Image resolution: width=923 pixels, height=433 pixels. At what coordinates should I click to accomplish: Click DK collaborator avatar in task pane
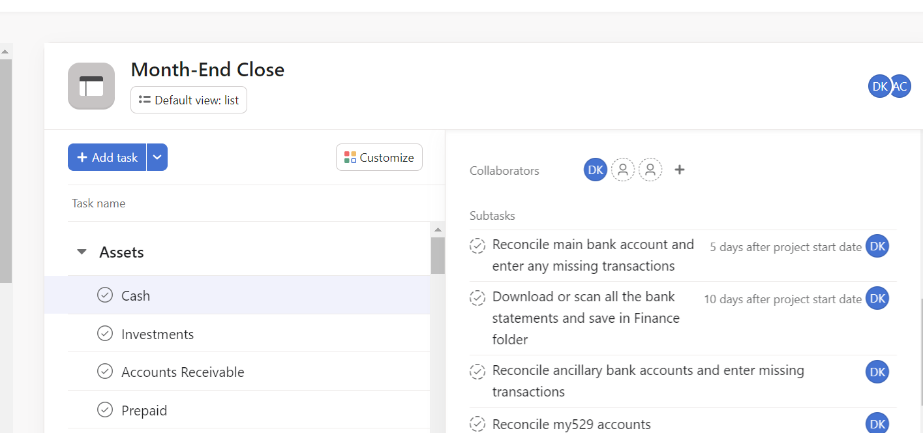coord(595,170)
